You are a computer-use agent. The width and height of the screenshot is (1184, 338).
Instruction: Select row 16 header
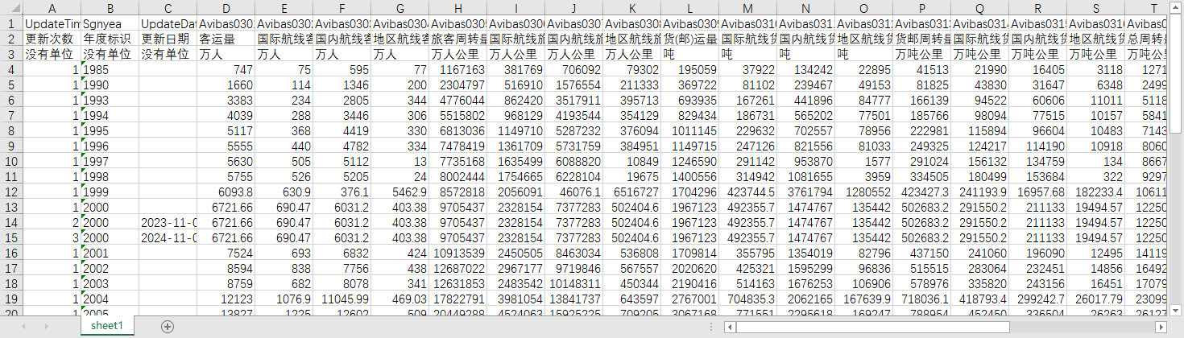(x=11, y=253)
